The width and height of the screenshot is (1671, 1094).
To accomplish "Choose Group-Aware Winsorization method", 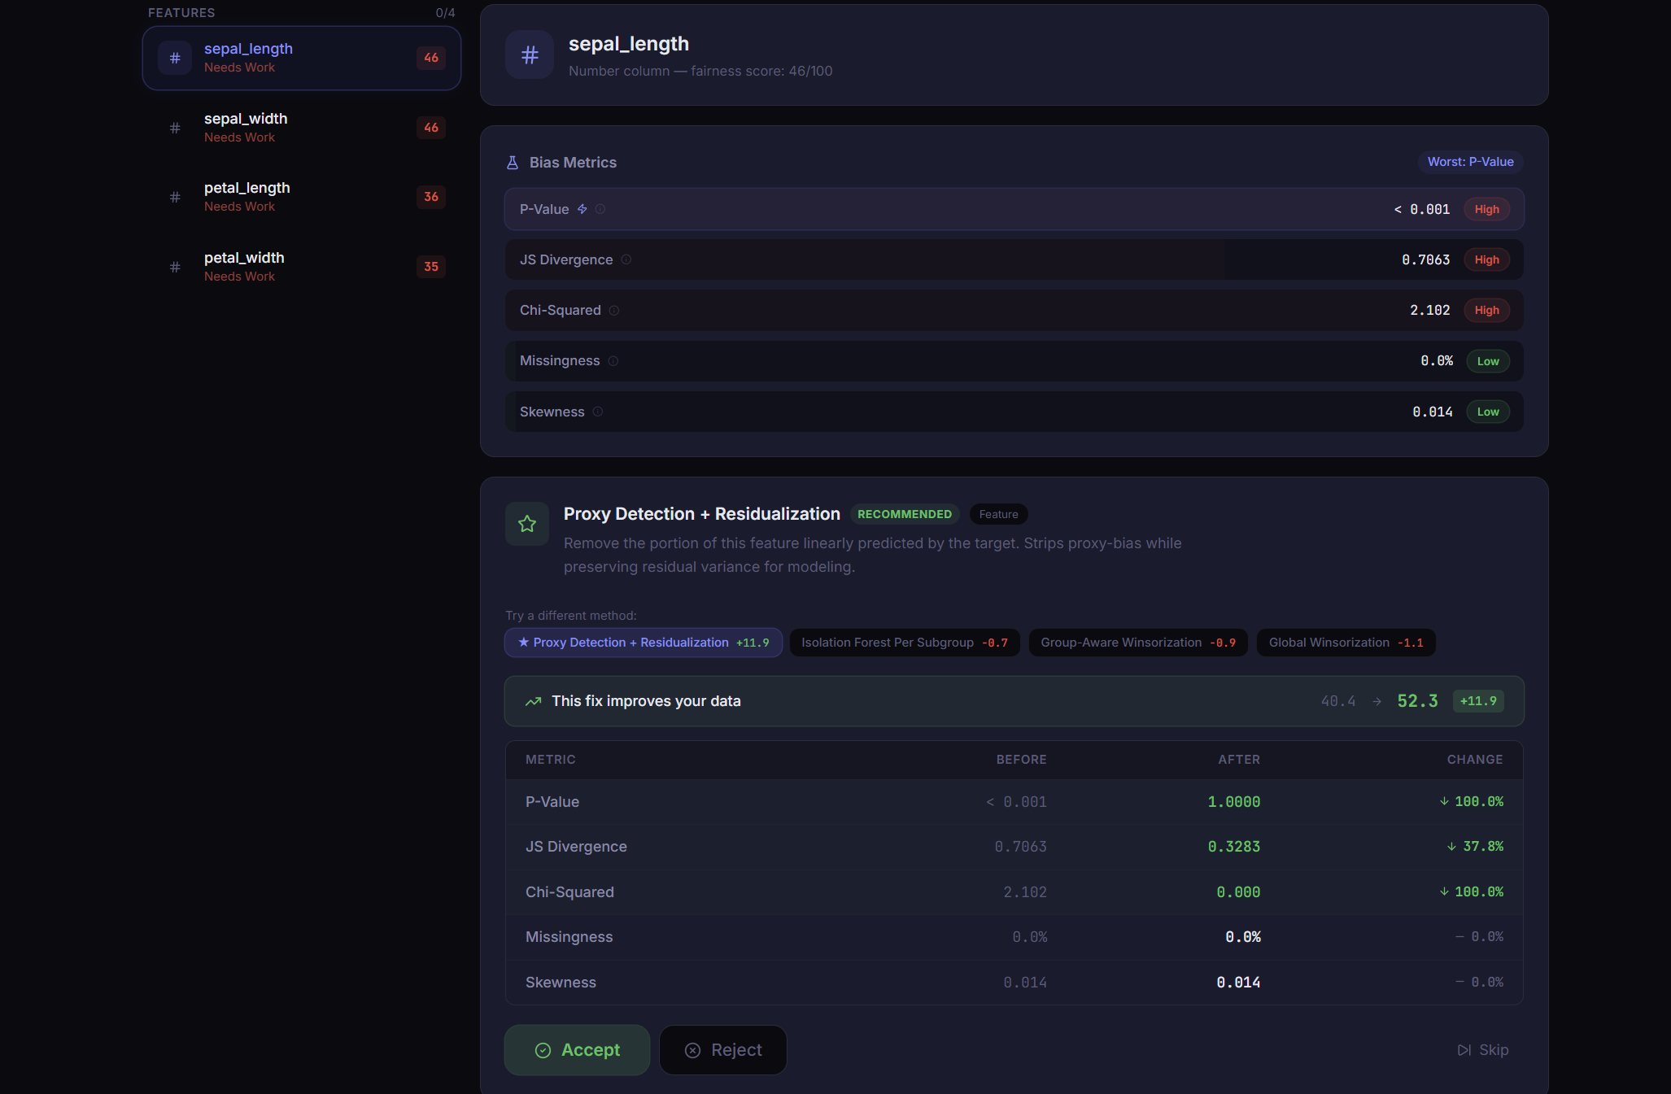I will [x=1137, y=643].
